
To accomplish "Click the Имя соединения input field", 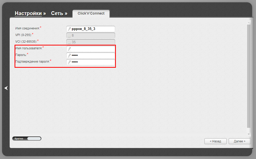I will (91, 29).
